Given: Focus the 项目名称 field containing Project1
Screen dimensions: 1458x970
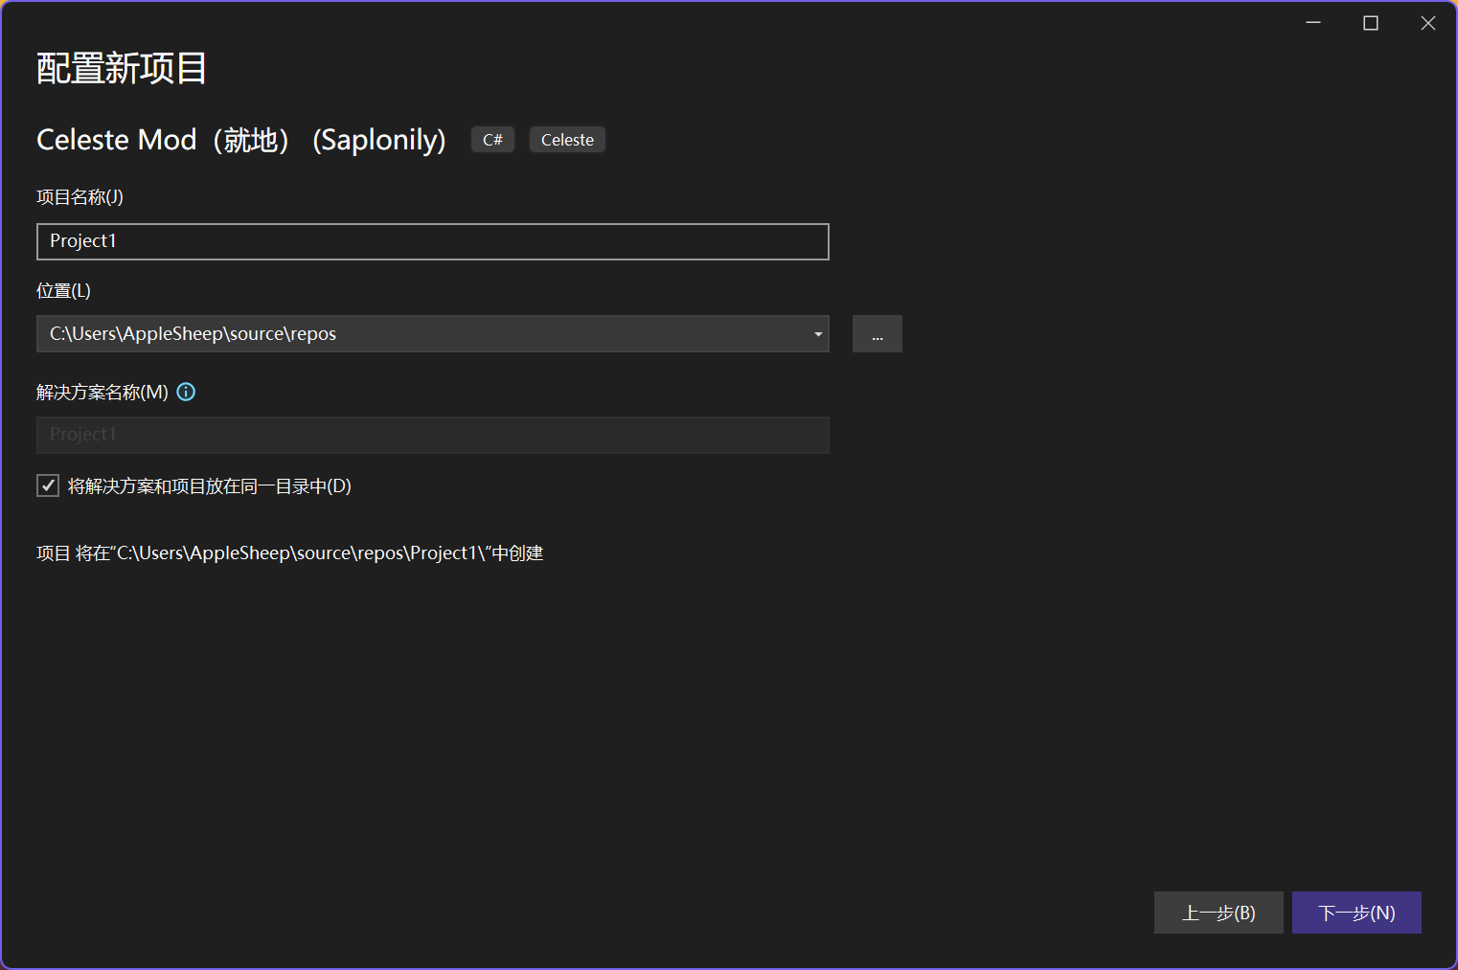Looking at the screenshot, I should point(432,241).
